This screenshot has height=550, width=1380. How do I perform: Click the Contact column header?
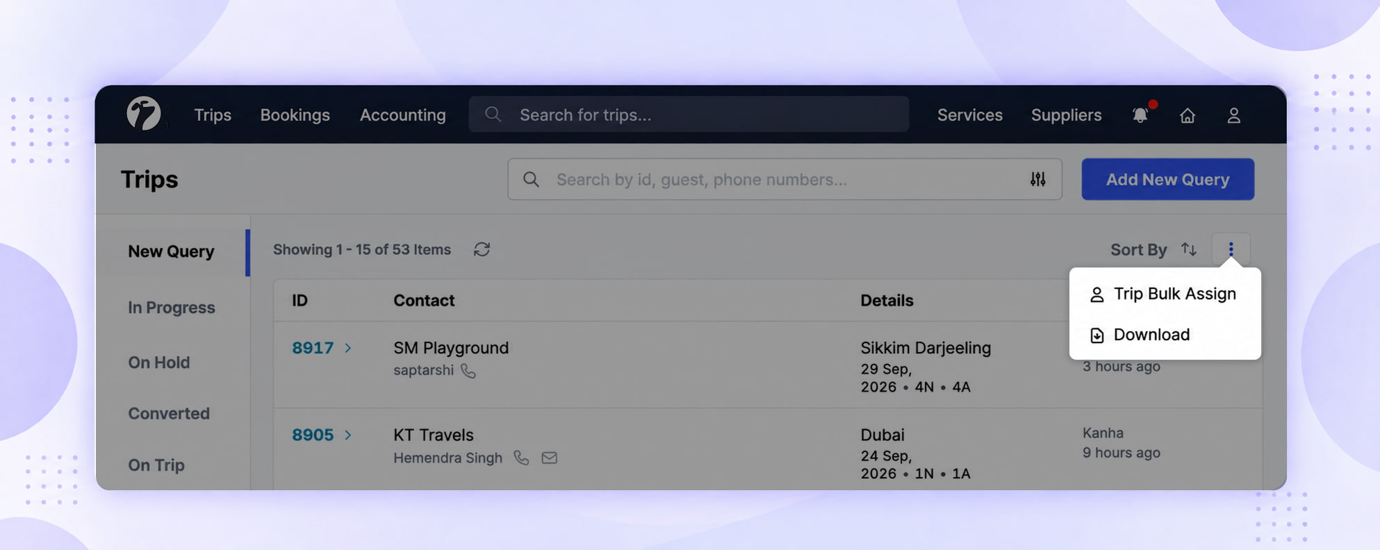point(424,301)
